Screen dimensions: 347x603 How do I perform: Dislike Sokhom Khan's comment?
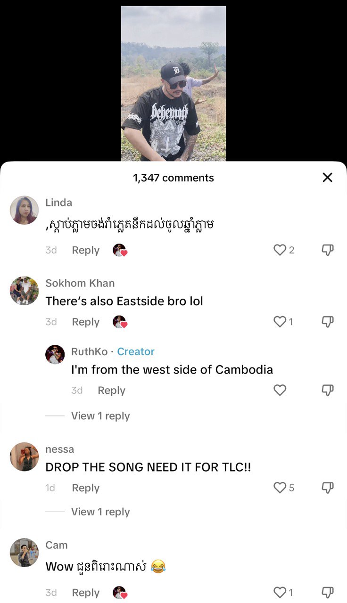[x=328, y=322]
